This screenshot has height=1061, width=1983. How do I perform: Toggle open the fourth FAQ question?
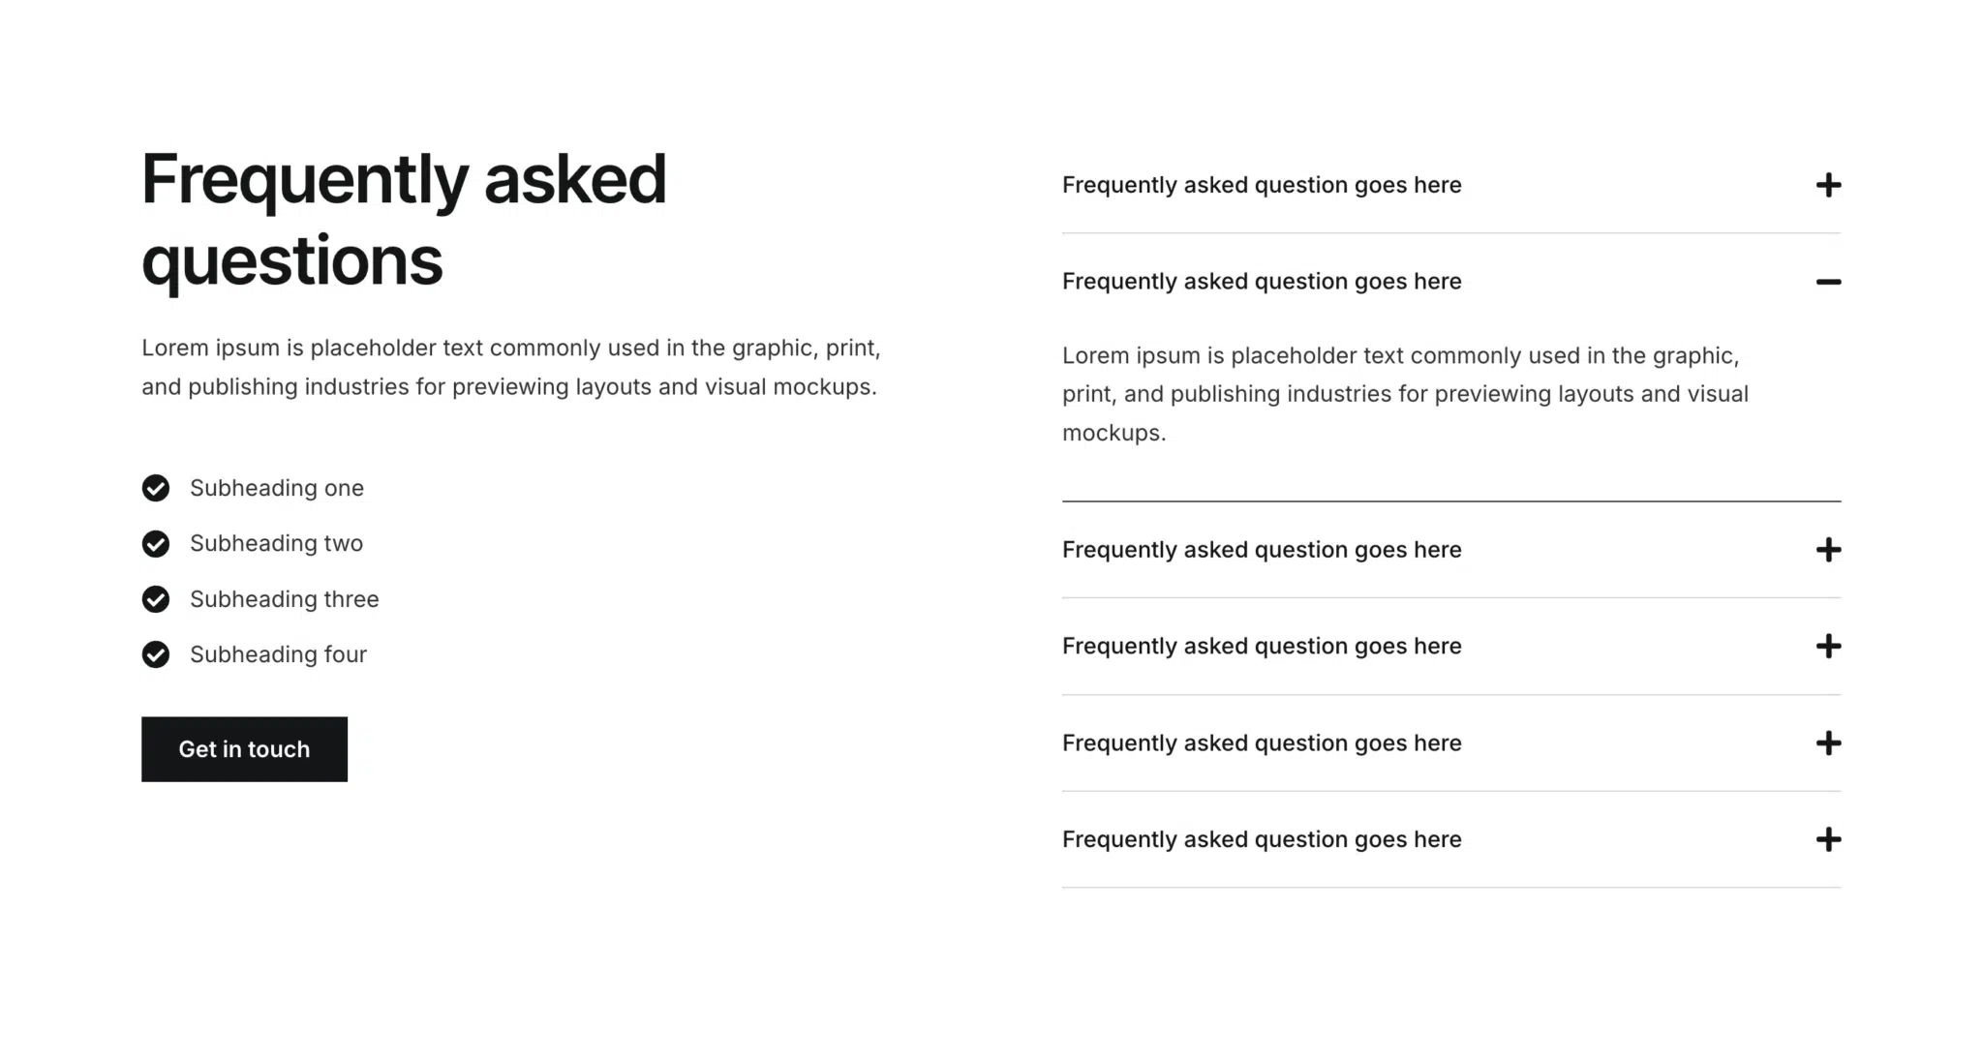(1829, 646)
